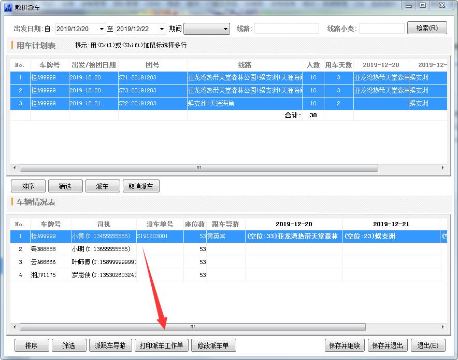The height and width of the screenshot is (360, 458).
Task: Select vehicle row 湘JV1175
Action: click(228, 275)
